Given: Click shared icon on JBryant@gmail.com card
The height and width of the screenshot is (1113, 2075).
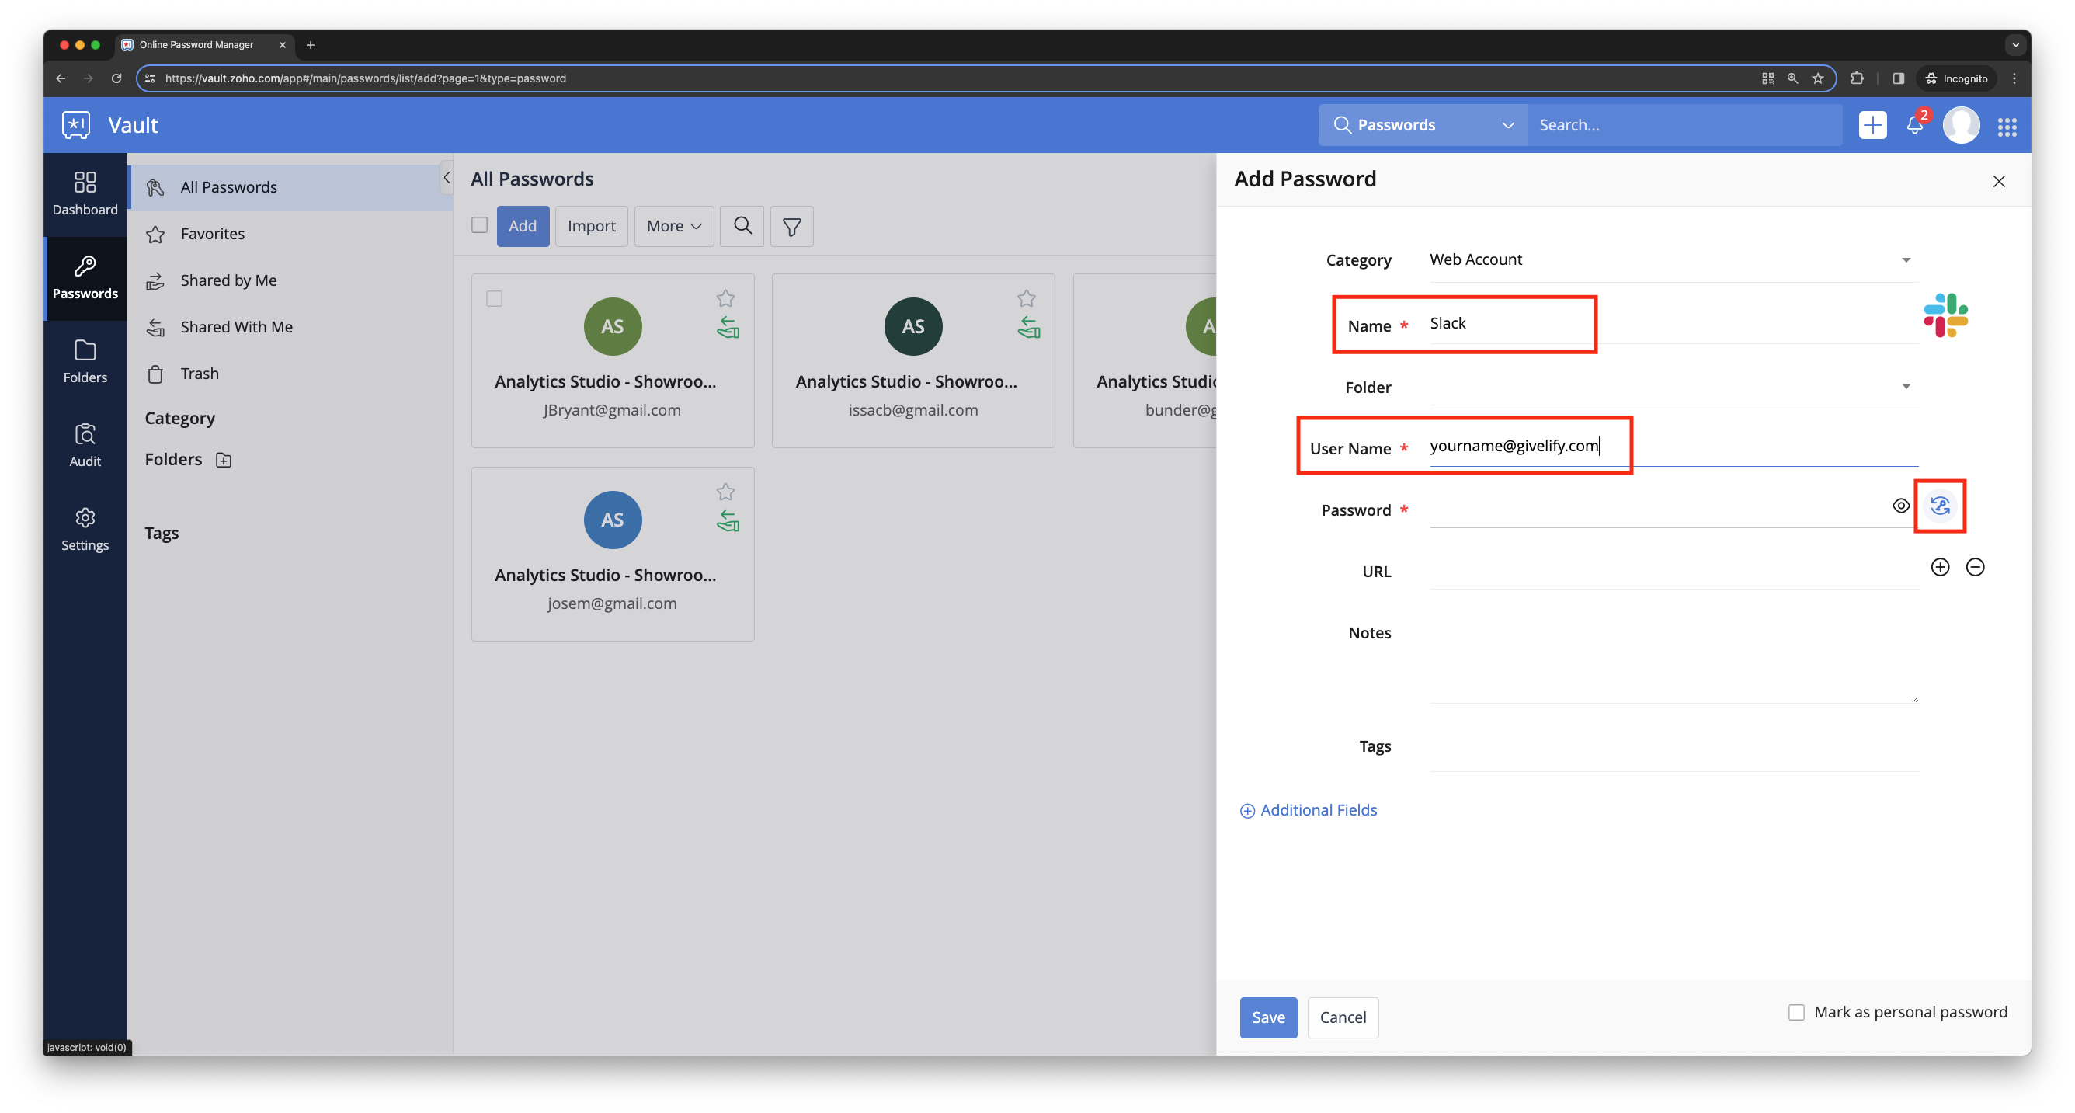Looking at the screenshot, I should tap(728, 327).
